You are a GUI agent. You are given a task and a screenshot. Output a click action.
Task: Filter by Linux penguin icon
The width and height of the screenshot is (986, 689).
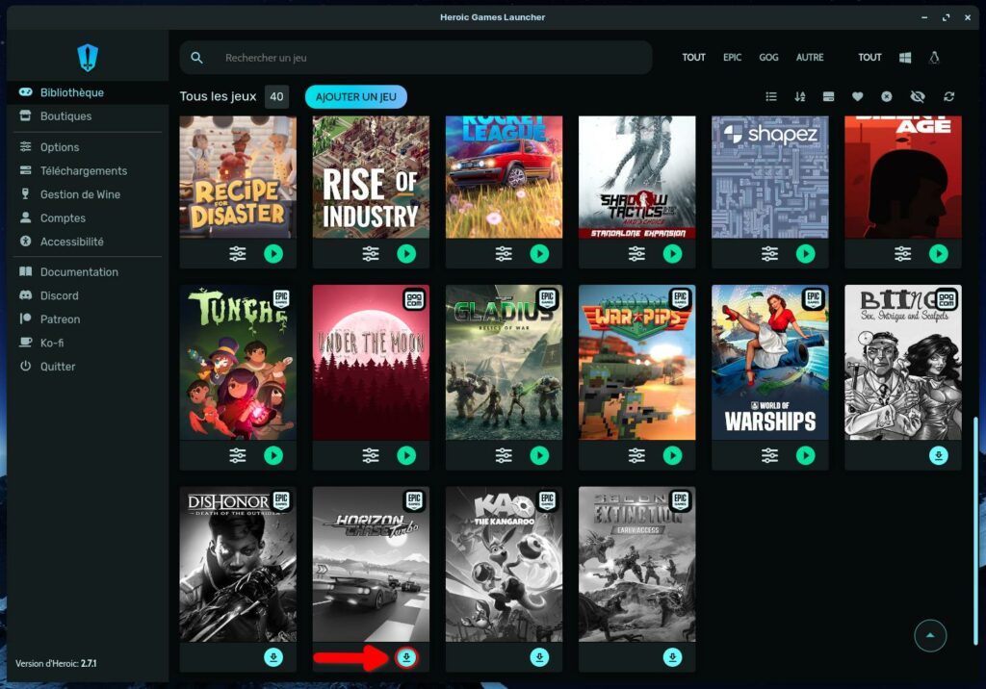[x=933, y=58]
